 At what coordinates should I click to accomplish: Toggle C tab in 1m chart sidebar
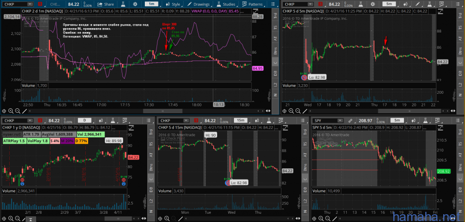275,62
